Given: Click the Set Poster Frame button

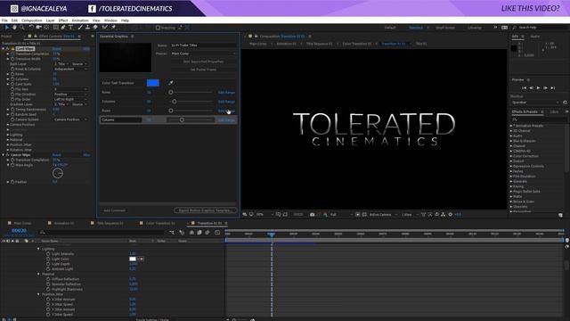Looking at the screenshot, I should [x=203, y=70].
